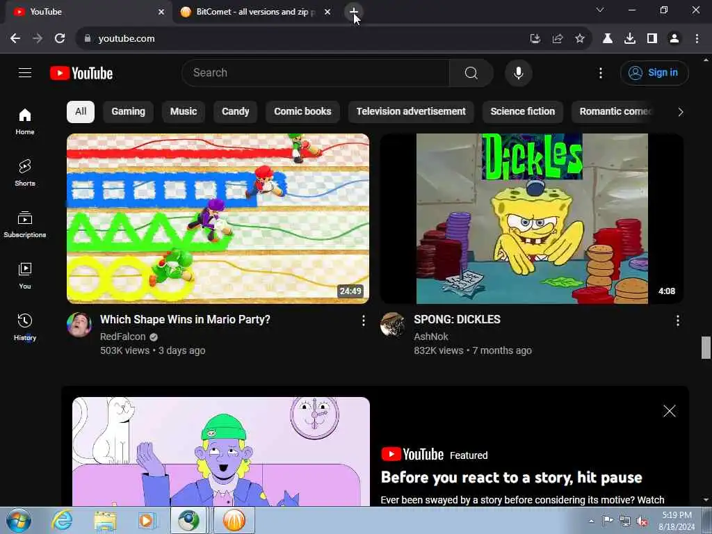The height and width of the screenshot is (534, 712).
Task: Show more category chips with the arrow
Action: pos(680,112)
